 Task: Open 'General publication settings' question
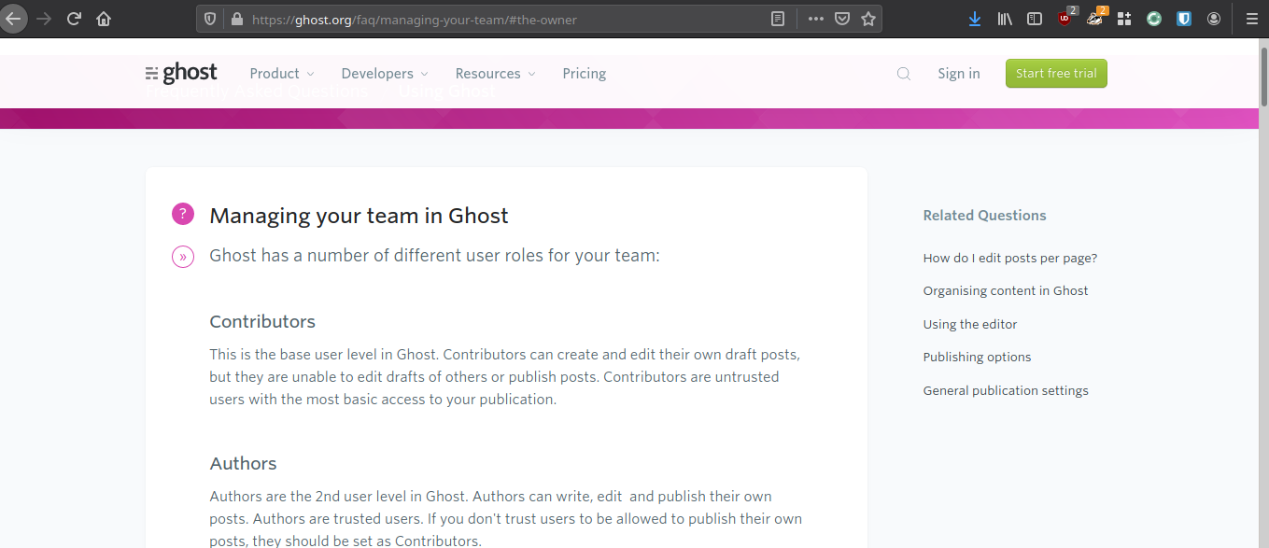[1006, 390]
